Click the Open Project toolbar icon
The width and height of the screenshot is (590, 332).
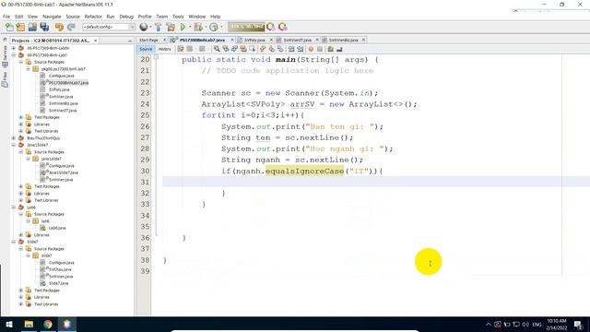32,27
